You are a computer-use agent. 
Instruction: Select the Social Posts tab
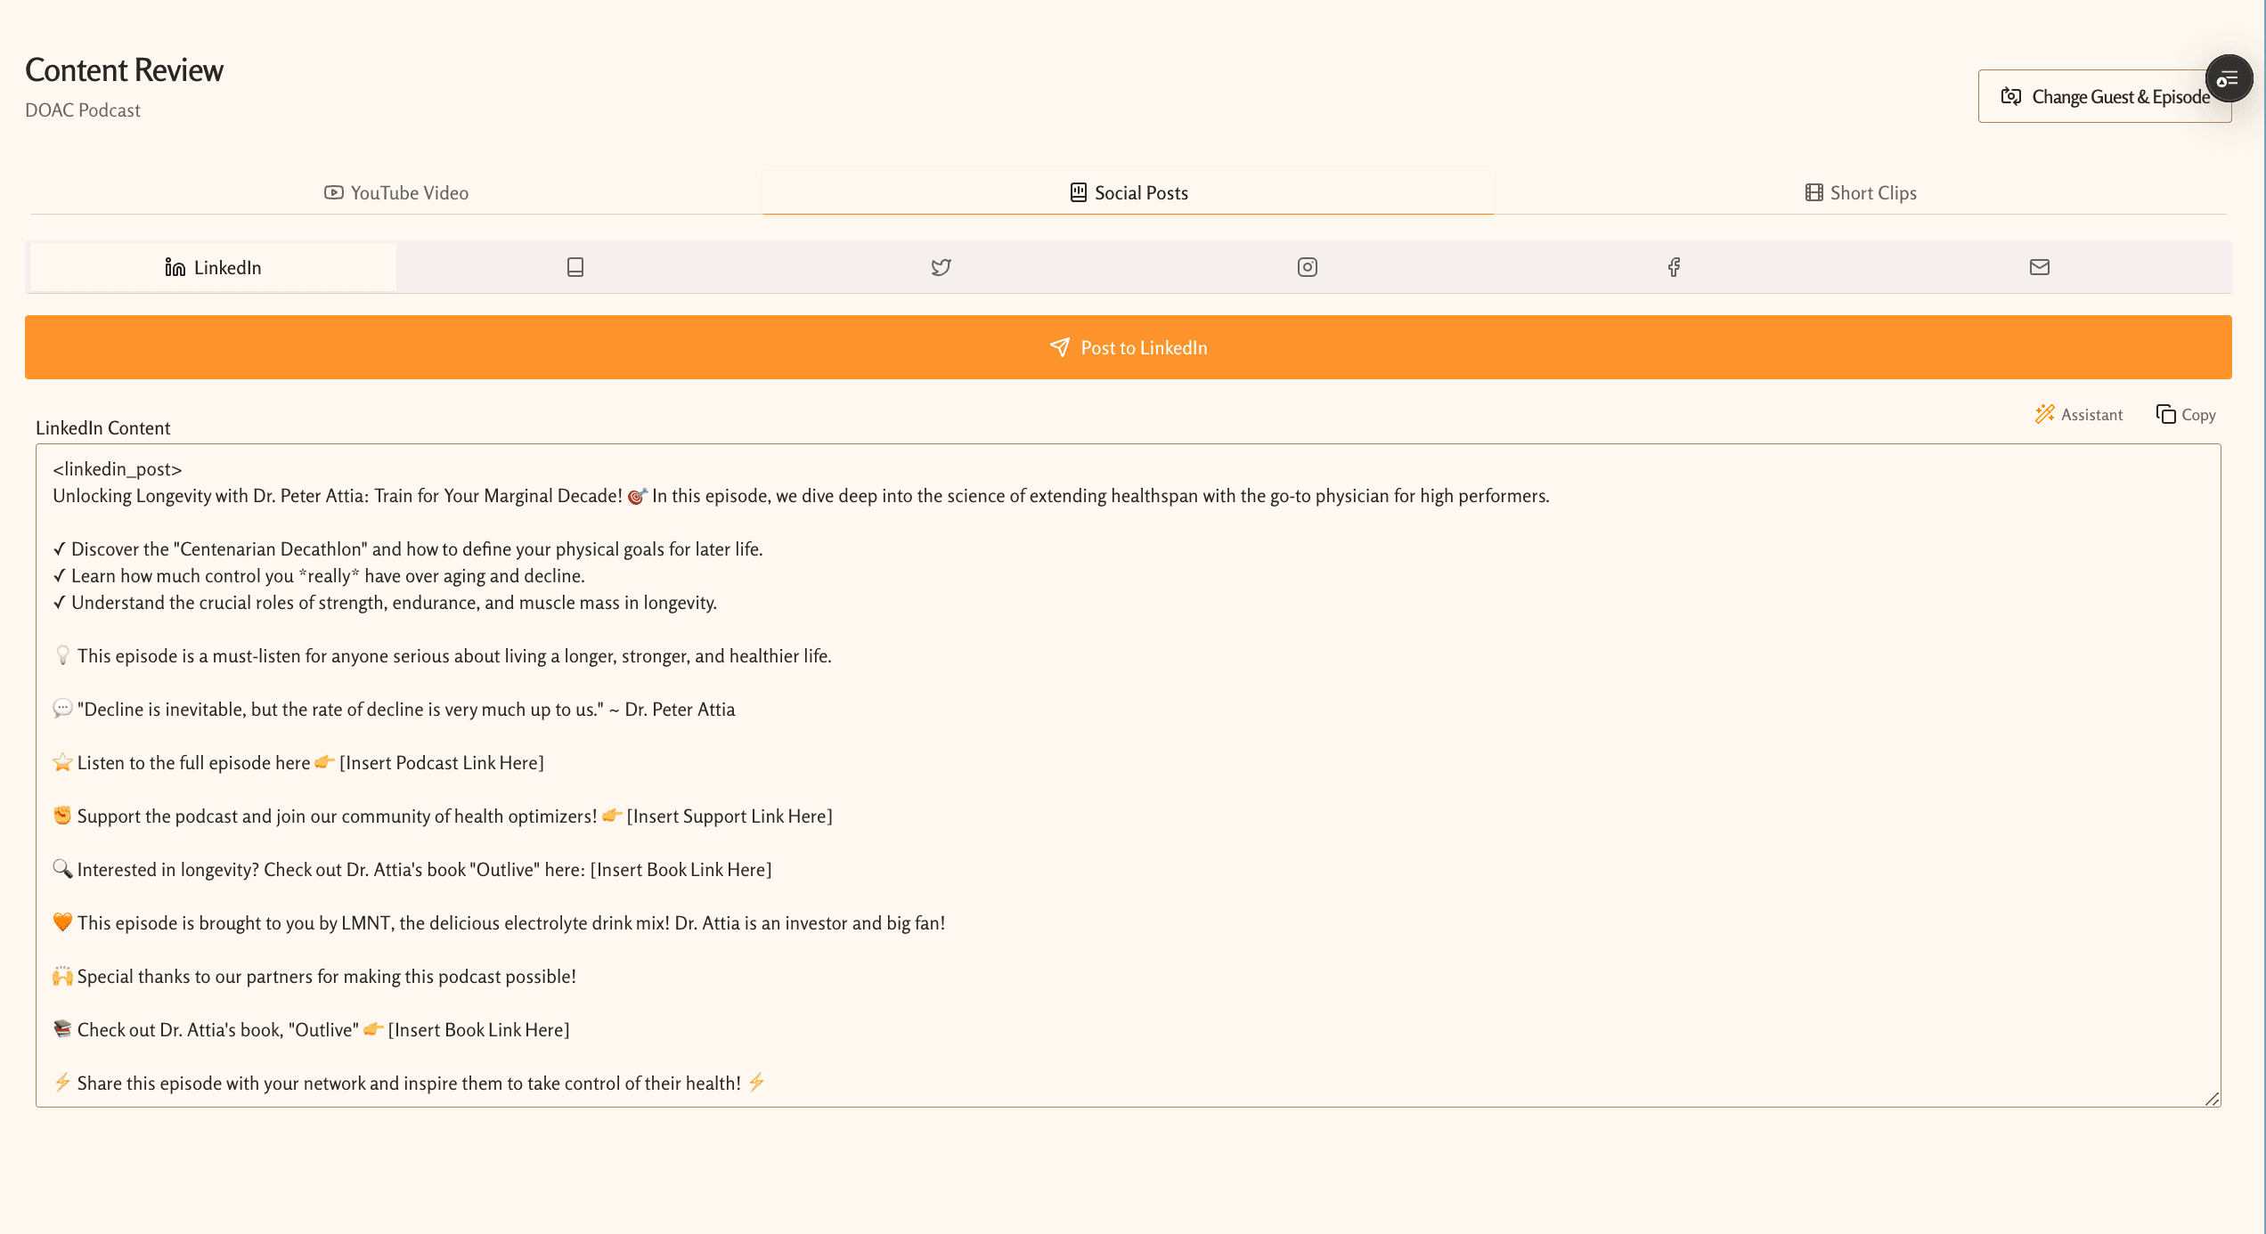[x=1129, y=193]
